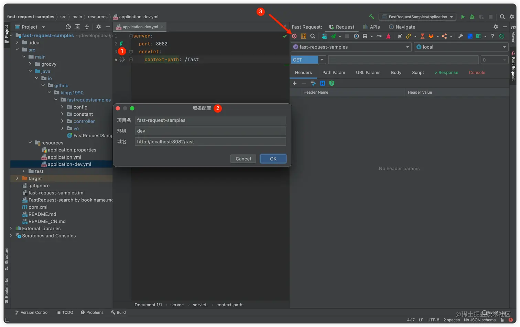Viewport: 520px width, 327px height.
Task: Collapse the resources folder
Action: pos(30,143)
